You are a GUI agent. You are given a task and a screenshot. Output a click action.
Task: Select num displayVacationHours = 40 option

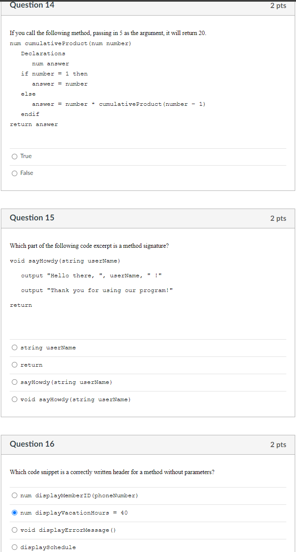(x=14, y=512)
